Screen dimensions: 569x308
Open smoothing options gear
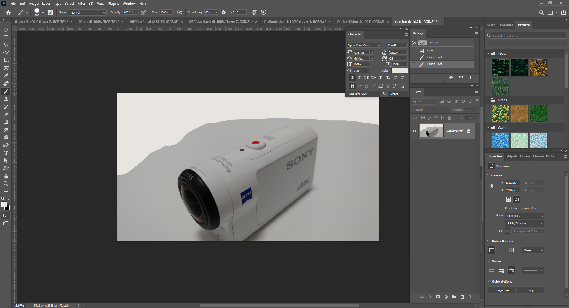click(x=224, y=12)
